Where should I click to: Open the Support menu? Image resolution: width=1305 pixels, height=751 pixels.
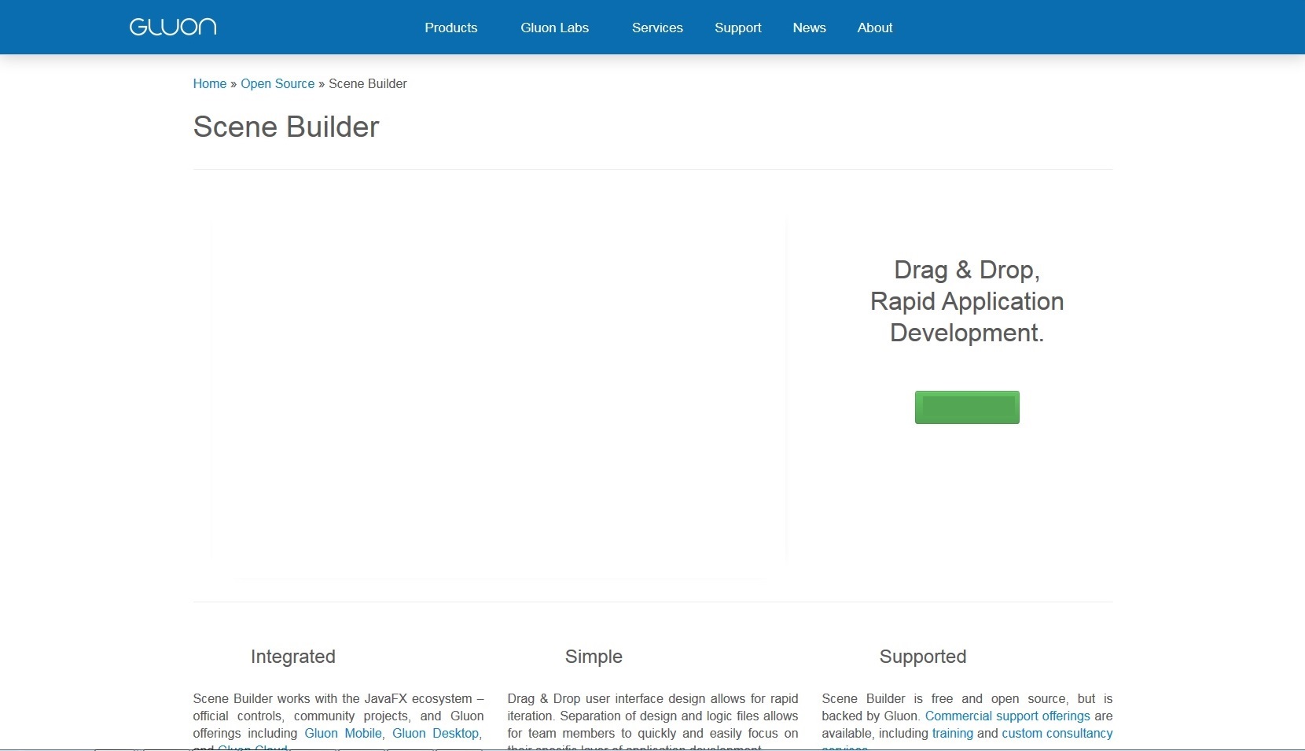click(738, 28)
